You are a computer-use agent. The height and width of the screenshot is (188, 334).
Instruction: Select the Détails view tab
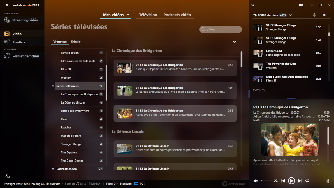(76, 42)
